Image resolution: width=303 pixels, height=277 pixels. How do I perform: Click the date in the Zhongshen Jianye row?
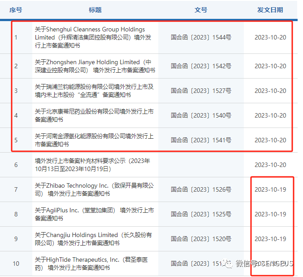[270, 66]
